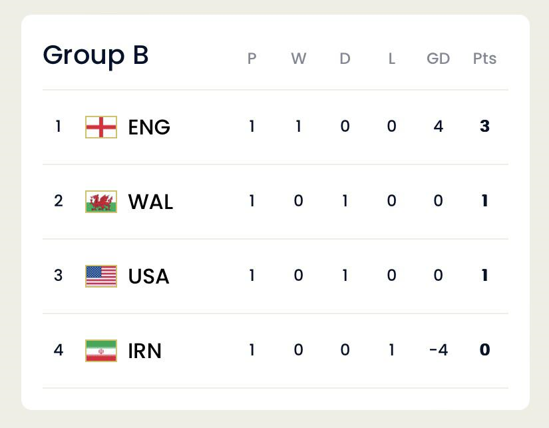Image resolution: width=549 pixels, height=428 pixels.
Task: Click the England flag icon
Action: coord(101,126)
